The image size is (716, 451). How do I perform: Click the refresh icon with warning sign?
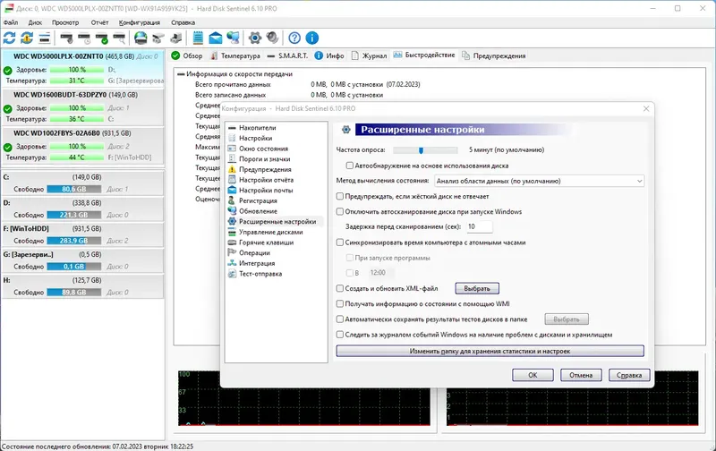pyautogui.click(x=27, y=38)
